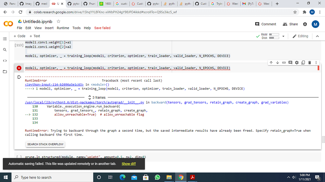Open the RAM and Disk dropdown arrow
Viewport: 325px width, 182px height.
click(x=283, y=36)
